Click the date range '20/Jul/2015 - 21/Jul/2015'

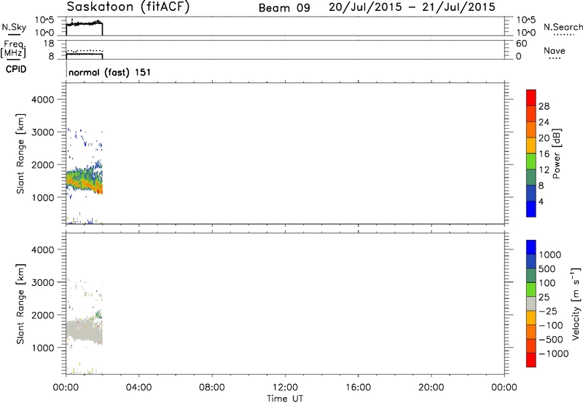click(412, 7)
